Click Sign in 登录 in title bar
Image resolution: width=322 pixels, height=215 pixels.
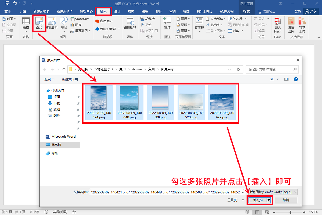tap(298, 11)
